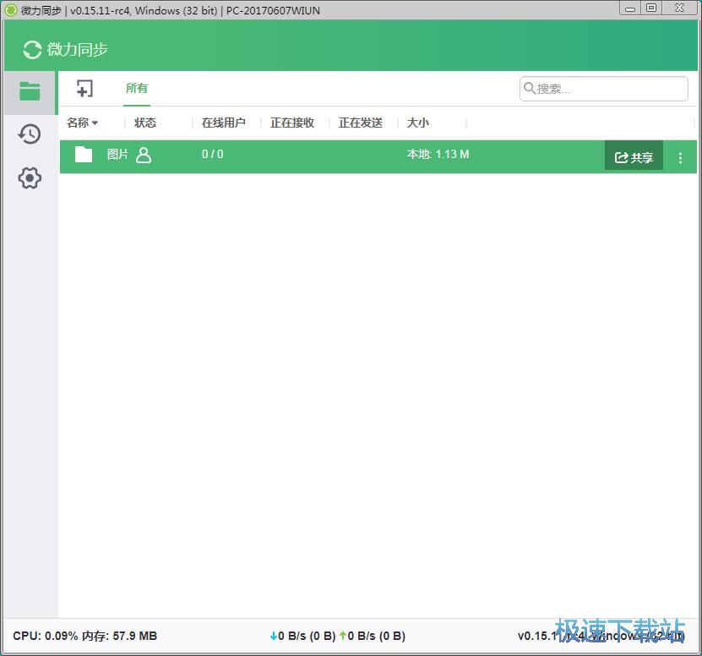This screenshot has height=656, width=702.
Task: Click inside the 搜索 search field
Action: [x=604, y=88]
